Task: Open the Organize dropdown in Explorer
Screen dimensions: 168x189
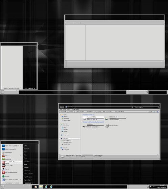Action: point(63,112)
